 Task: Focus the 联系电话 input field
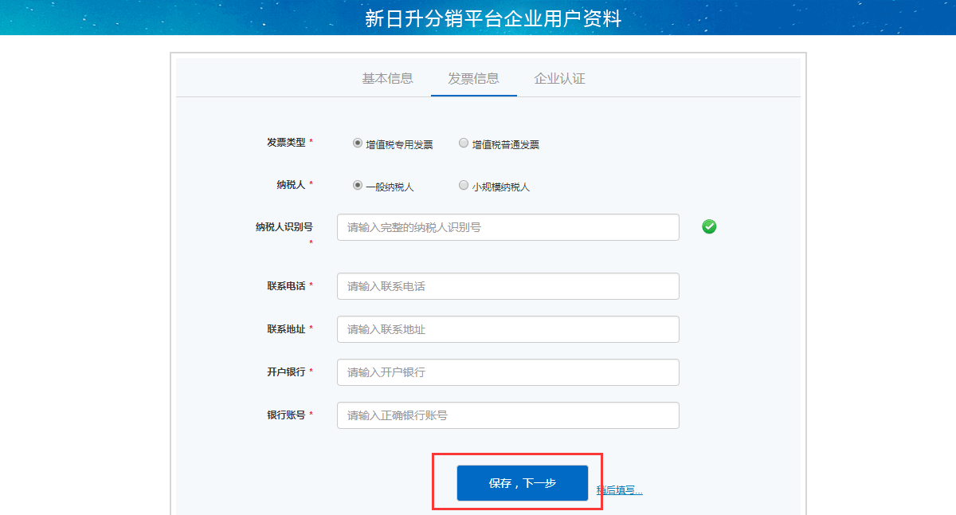coord(508,286)
